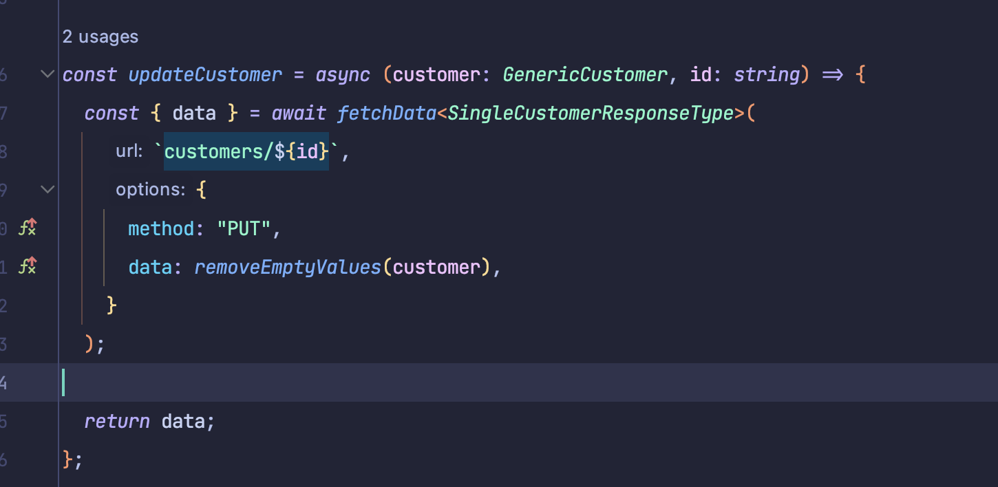
Task: Click the SingleCustomerResponseType type reference
Action: point(591,113)
